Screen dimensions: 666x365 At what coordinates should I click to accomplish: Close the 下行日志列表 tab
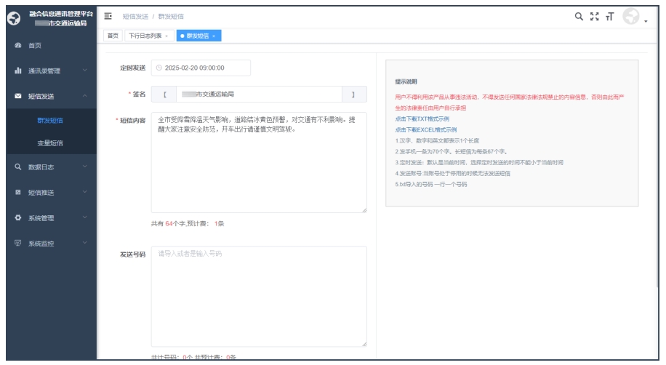166,36
